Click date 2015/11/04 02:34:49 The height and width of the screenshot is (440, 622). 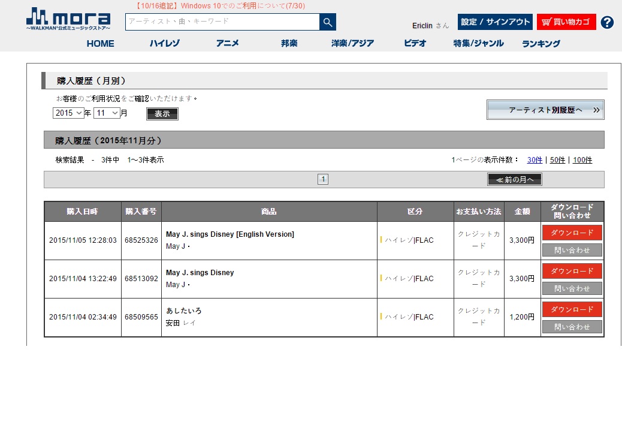click(x=83, y=317)
